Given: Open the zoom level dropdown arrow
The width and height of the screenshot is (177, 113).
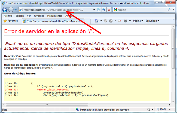Looking at the screenshot, I should click(x=170, y=109).
